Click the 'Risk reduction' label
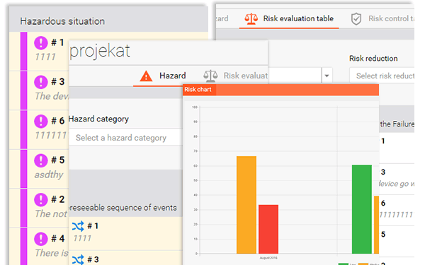The image size is (425, 265). click(x=373, y=59)
